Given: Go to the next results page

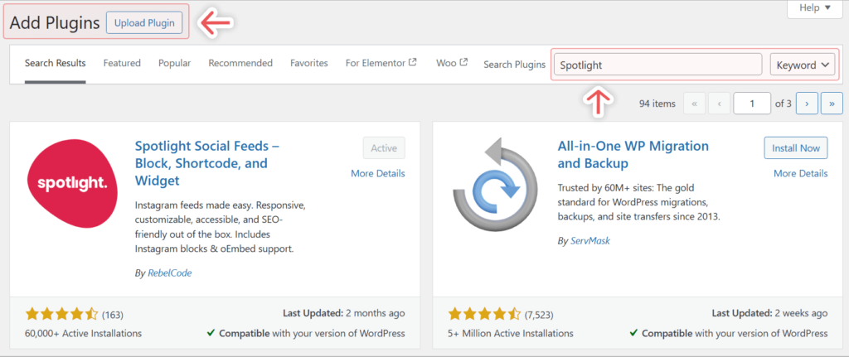Looking at the screenshot, I should 807,104.
